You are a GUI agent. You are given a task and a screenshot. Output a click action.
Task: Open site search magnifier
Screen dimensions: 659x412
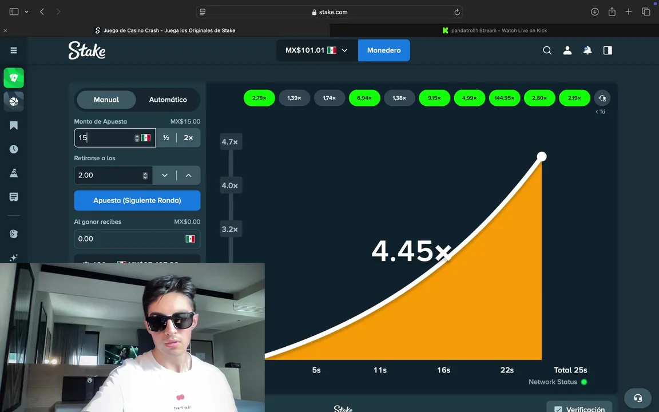pos(547,50)
